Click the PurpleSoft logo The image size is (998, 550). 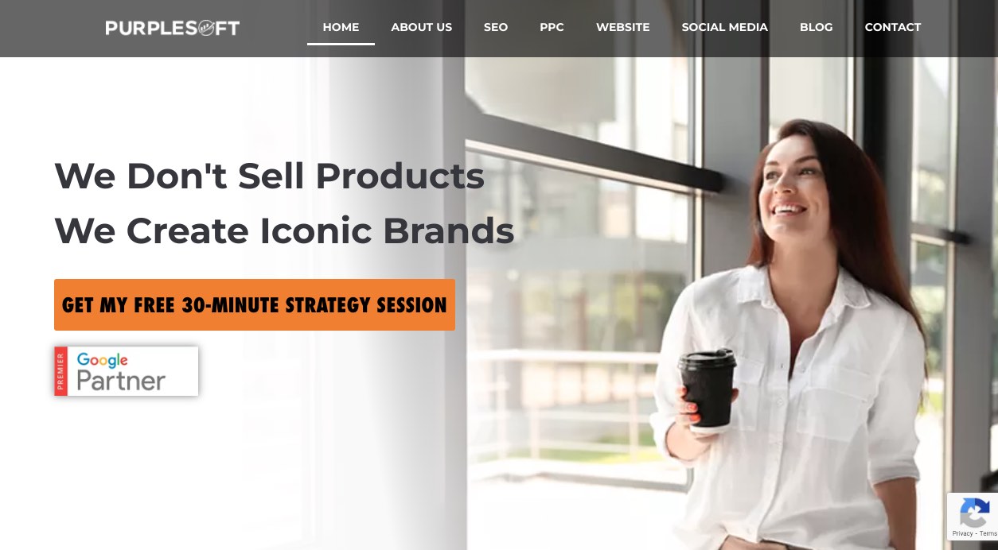pos(173,28)
